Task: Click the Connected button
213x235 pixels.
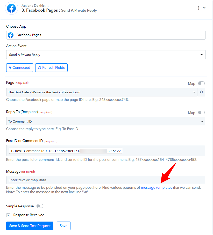Action: 20,67
